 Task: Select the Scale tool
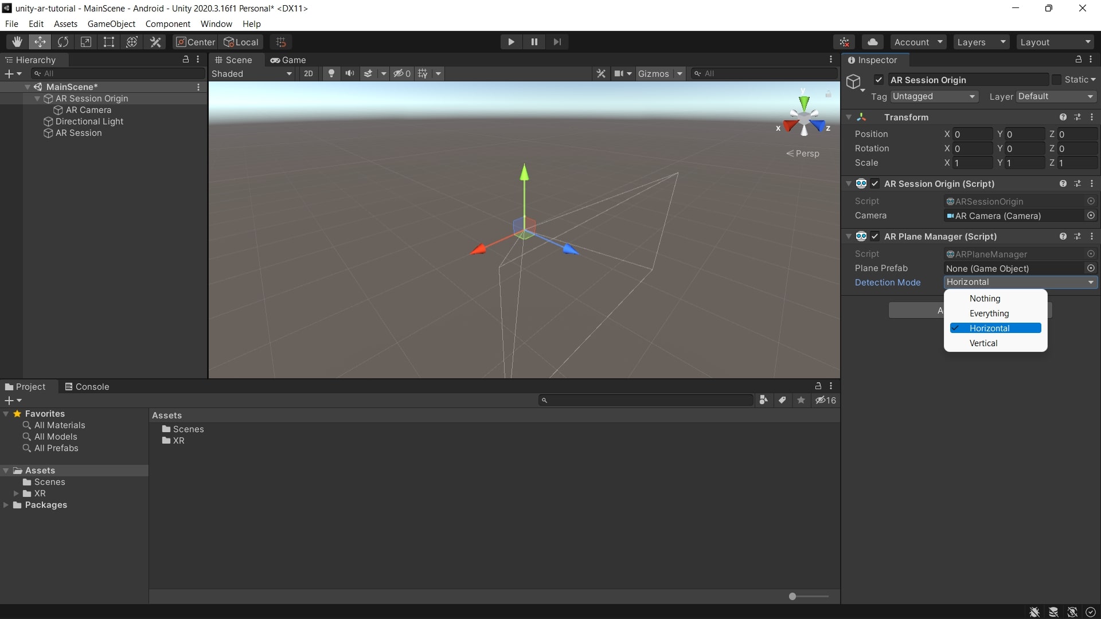pos(86,42)
